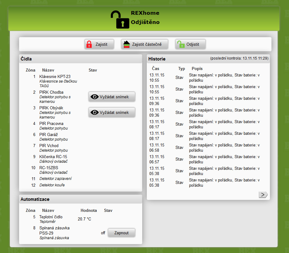This screenshot has height=253, width=289.
Task: Click the red padlock icon on Zajistit
Action: 89,44
